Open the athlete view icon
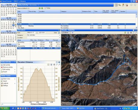This screenshot has height=110, width=138. tap(123, 5)
